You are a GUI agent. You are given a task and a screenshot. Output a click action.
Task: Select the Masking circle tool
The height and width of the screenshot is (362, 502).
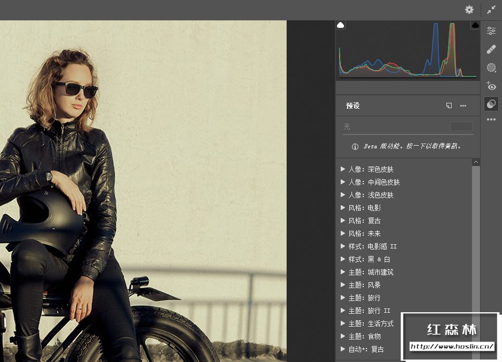click(x=491, y=67)
